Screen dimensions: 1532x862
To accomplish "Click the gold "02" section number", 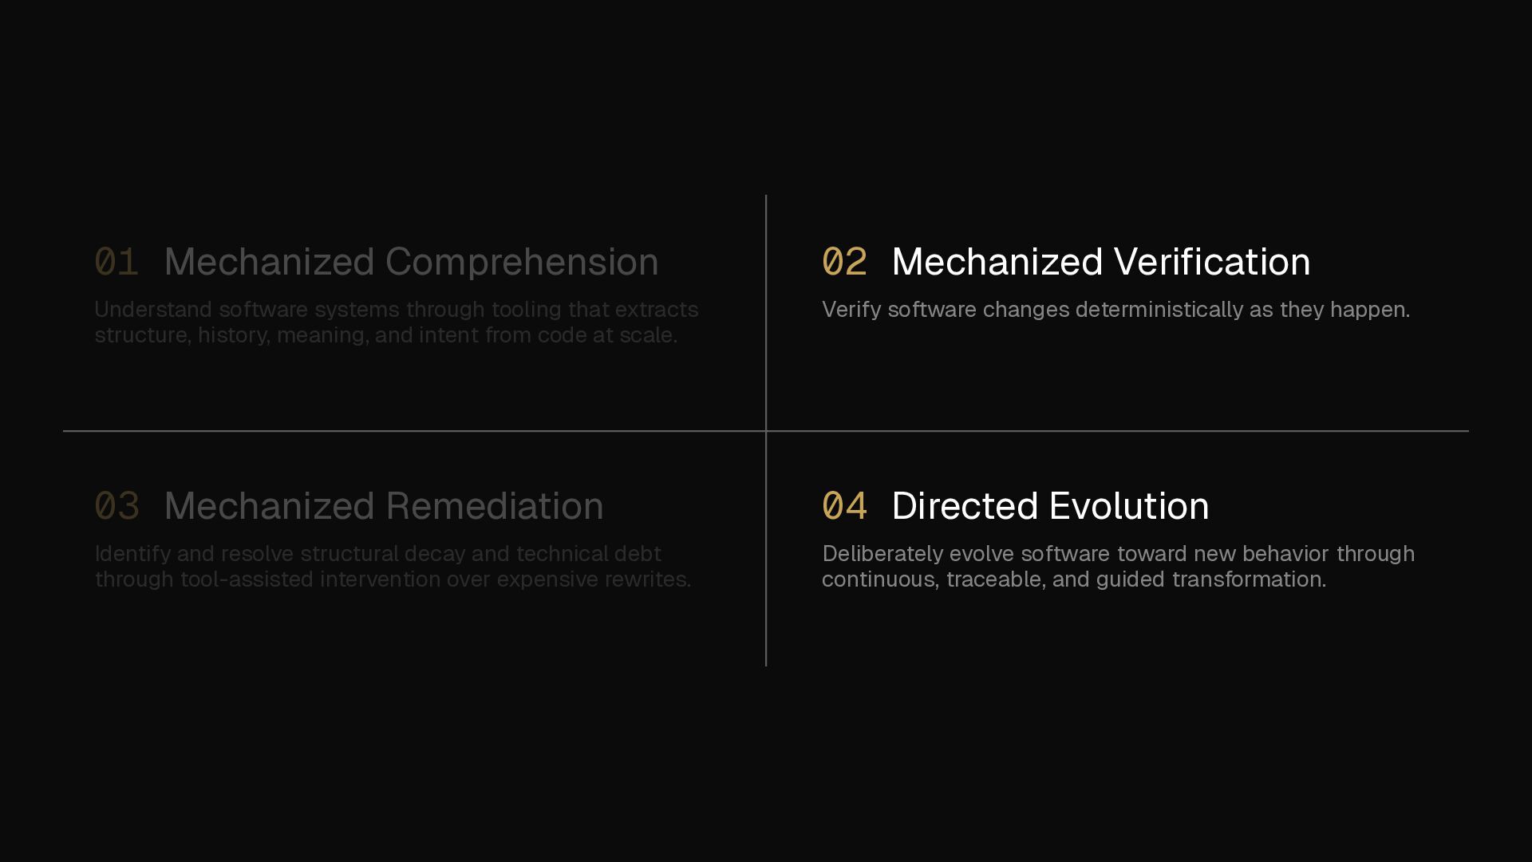I will [x=844, y=262].
